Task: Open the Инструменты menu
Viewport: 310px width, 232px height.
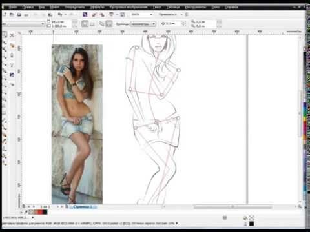Action: click(196, 7)
